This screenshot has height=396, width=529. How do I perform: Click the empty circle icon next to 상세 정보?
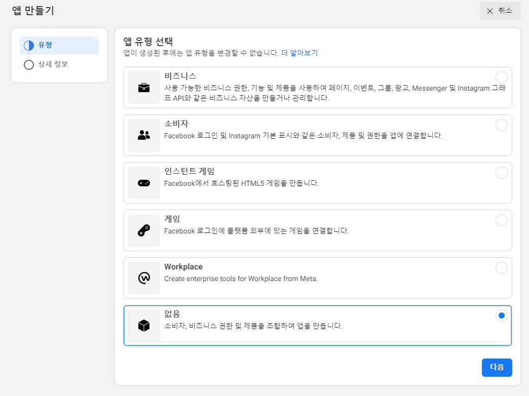point(29,64)
